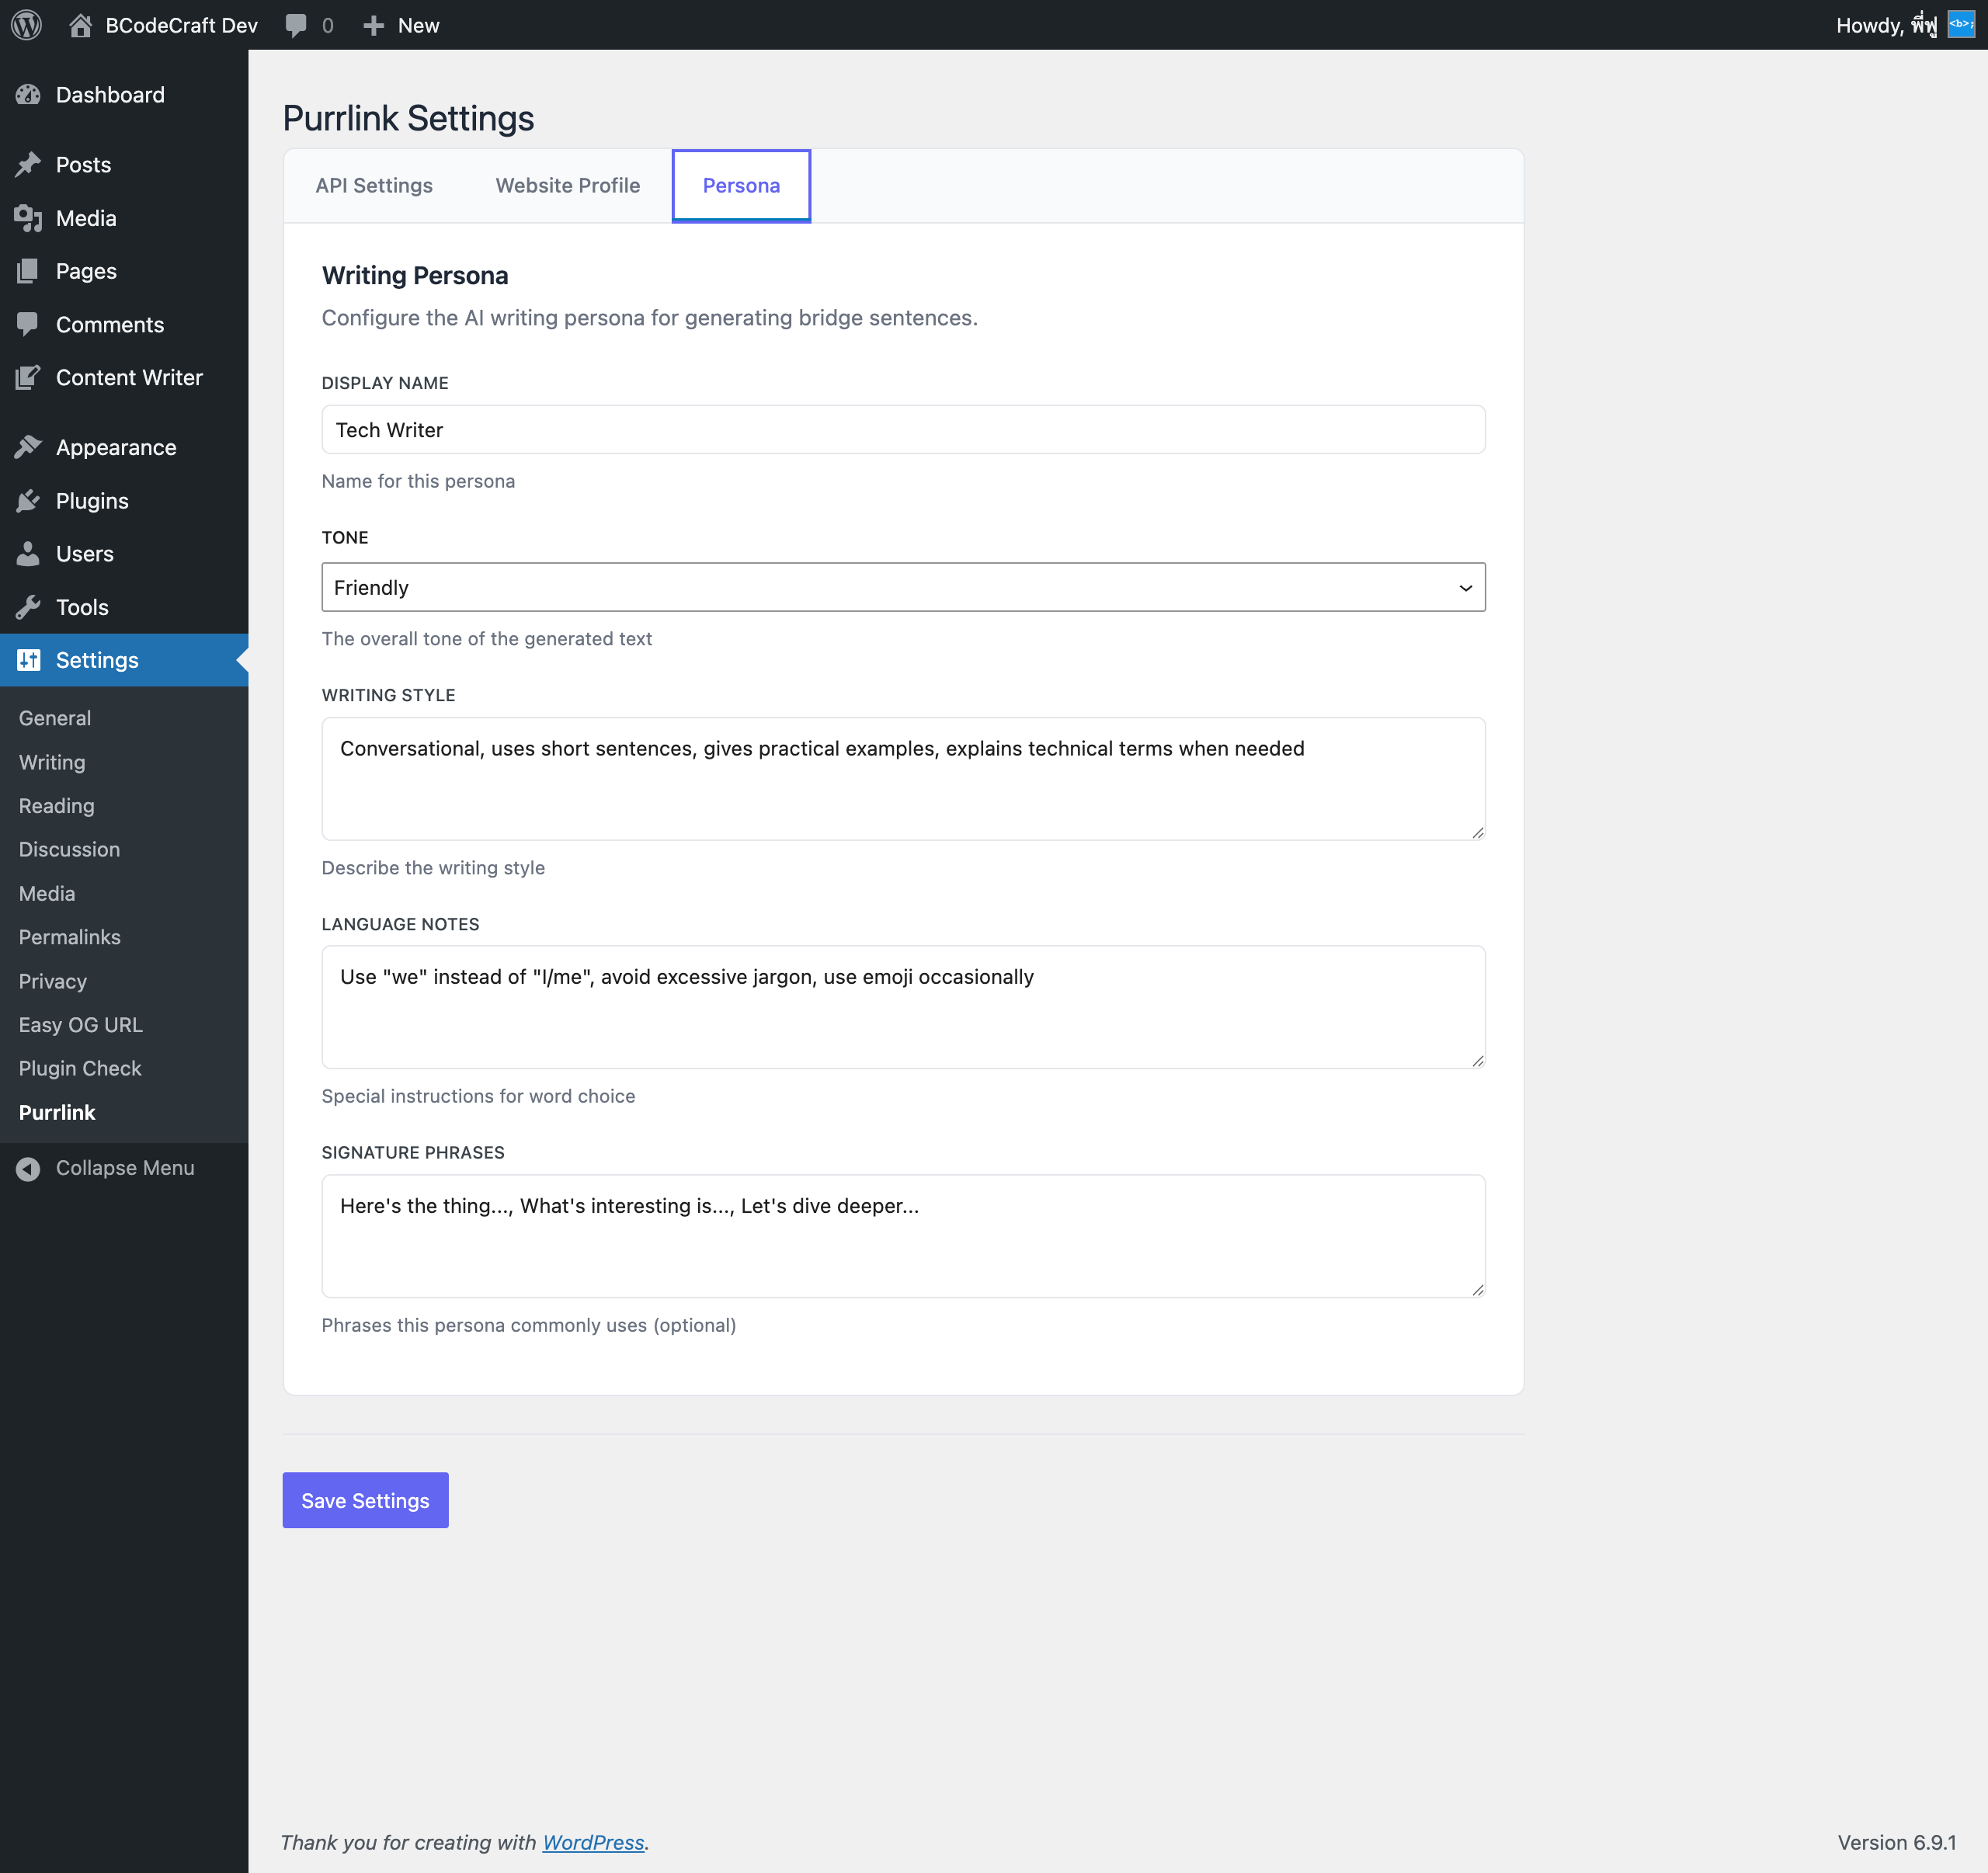Image resolution: width=1988 pixels, height=1873 pixels.
Task: Open Appearance using the brush icon
Action: point(29,447)
